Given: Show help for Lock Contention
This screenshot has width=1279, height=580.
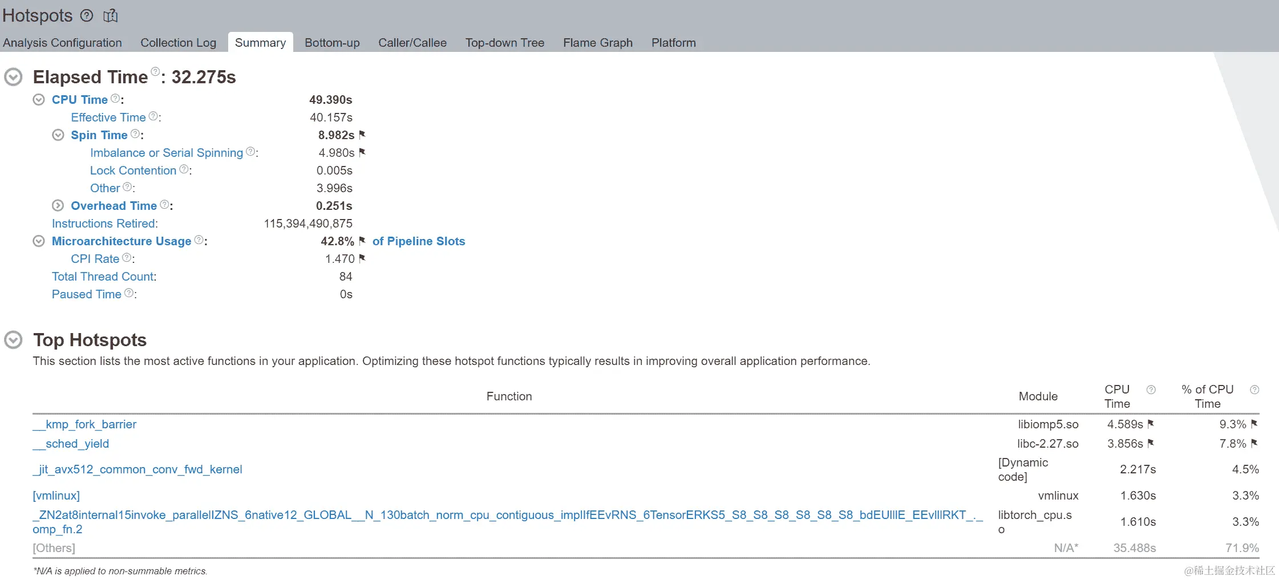Looking at the screenshot, I should tap(184, 169).
